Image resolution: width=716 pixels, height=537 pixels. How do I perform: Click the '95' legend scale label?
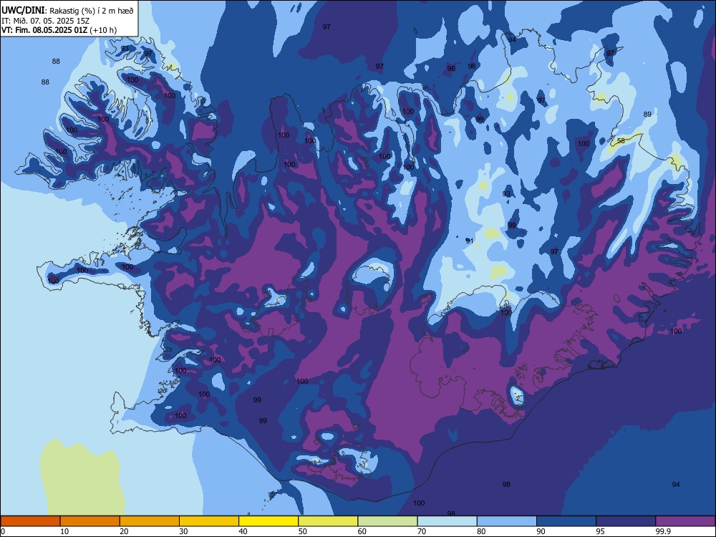coord(601,531)
